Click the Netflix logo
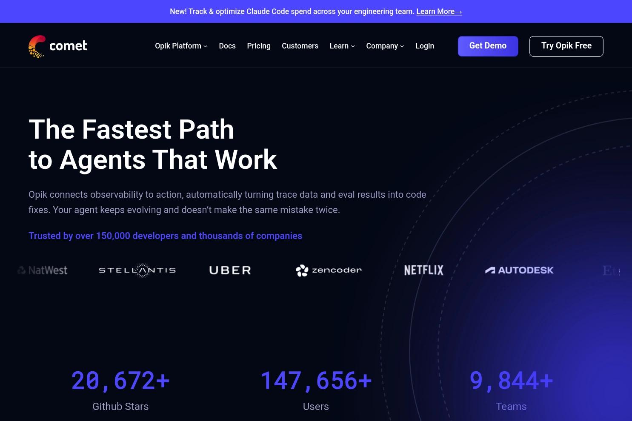This screenshot has width=632, height=421. 424,270
